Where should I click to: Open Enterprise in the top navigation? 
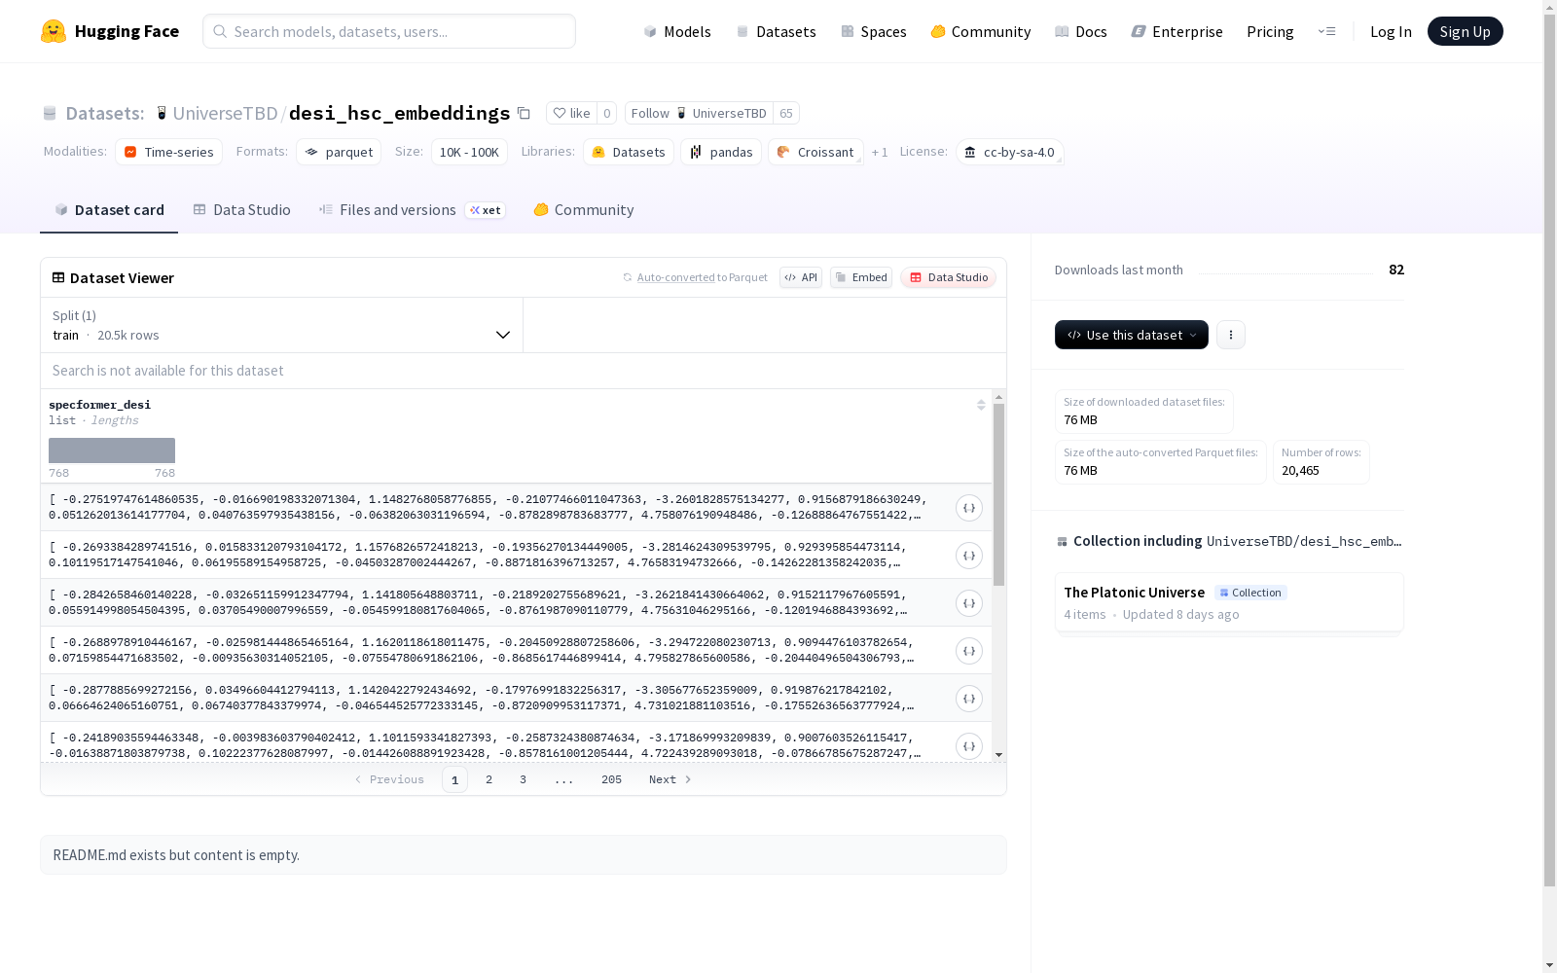(1177, 31)
